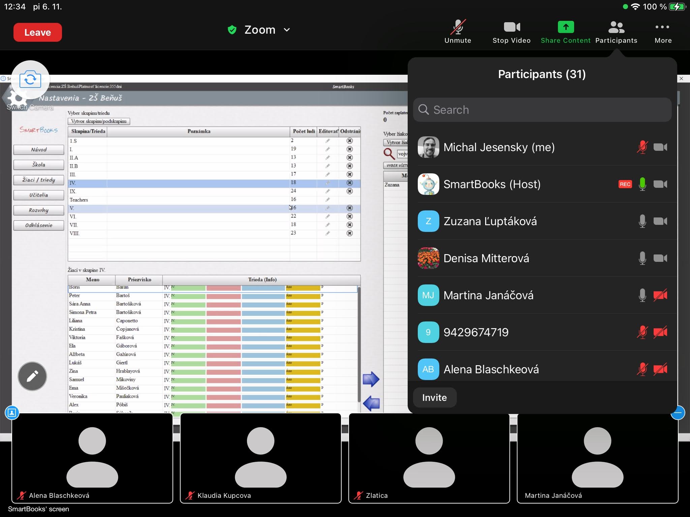Tap Alena Blaschkeová's muted microphone in list
The height and width of the screenshot is (517, 690).
(642, 369)
